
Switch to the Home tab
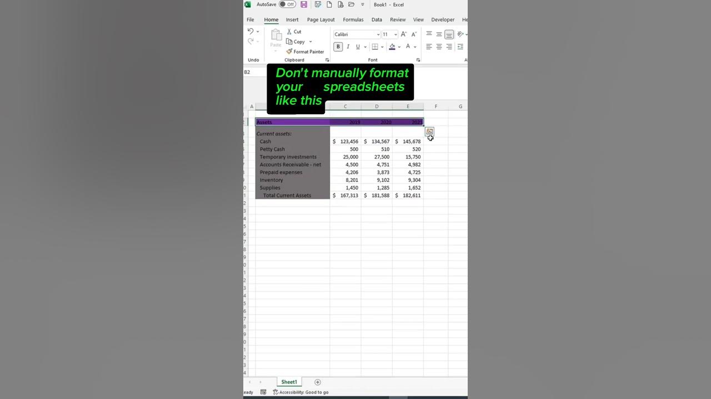(x=271, y=19)
